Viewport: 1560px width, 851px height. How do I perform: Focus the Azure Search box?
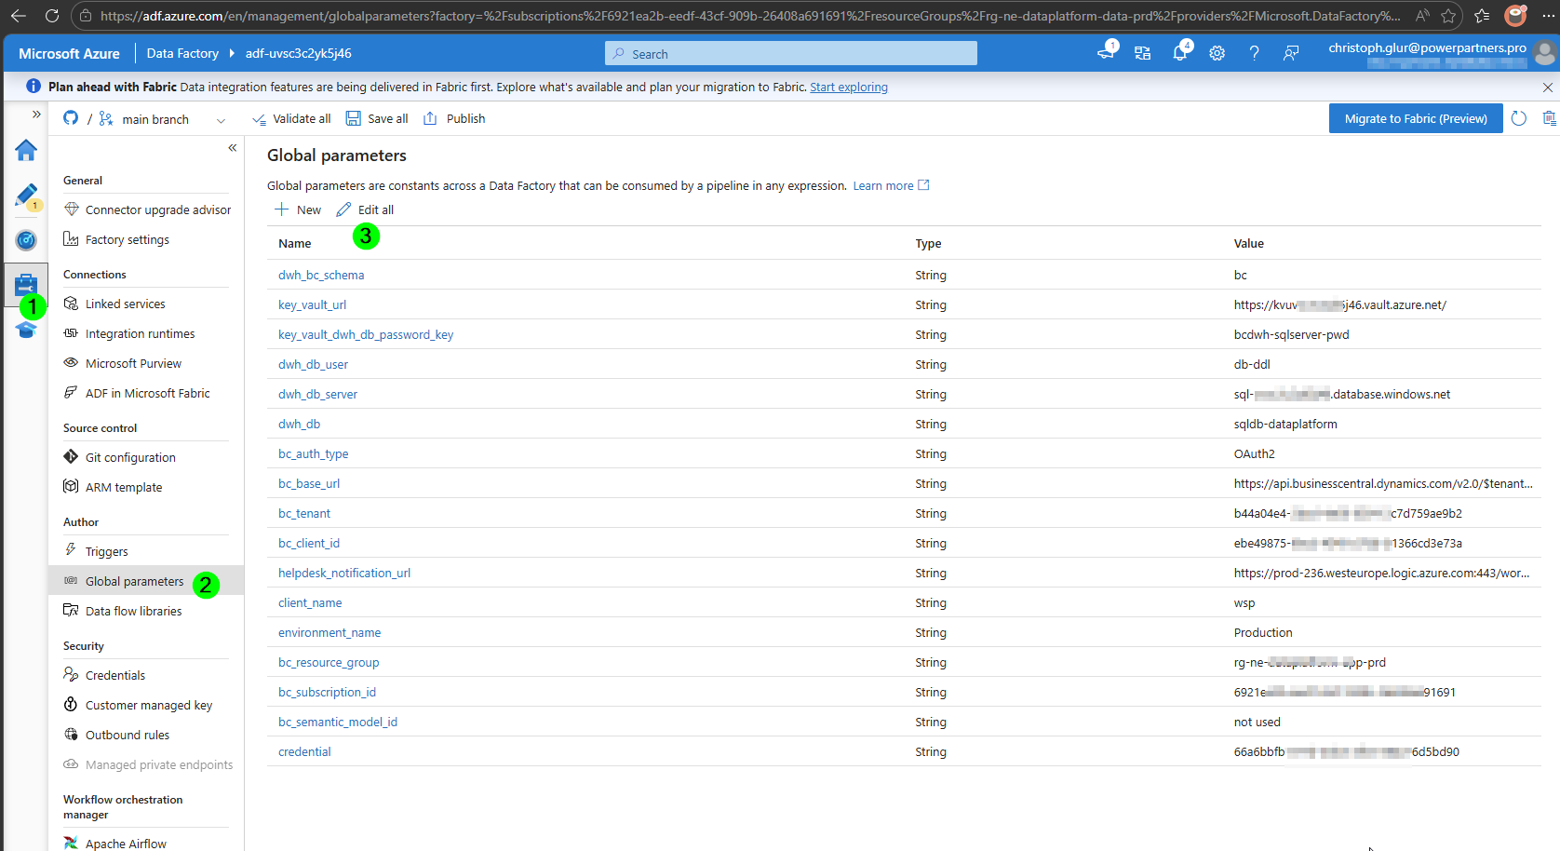tap(791, 54)
